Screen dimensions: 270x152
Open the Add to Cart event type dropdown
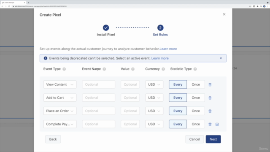coord(60,98)
